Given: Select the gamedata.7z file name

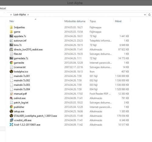Looking at the screenshot, I should click(x=21, y=58).
